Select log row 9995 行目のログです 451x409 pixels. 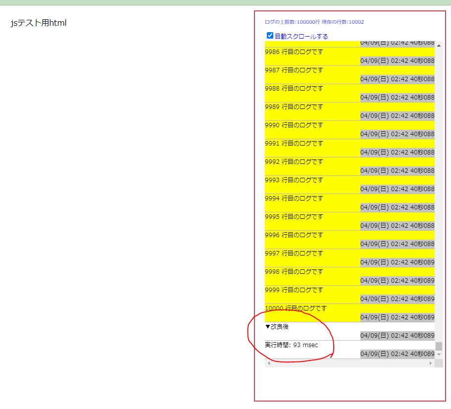tap(350, 221)
